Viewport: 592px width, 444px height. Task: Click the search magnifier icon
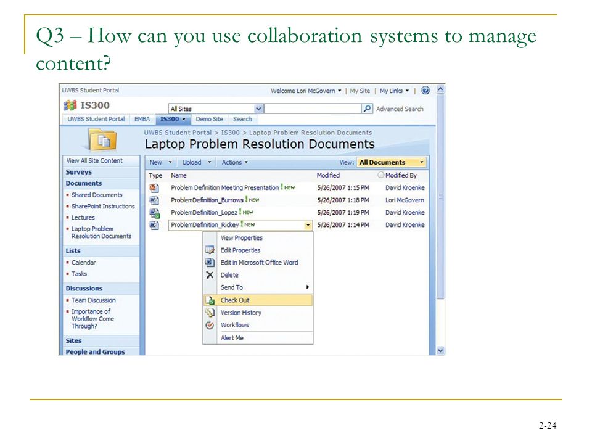(366, 109)
